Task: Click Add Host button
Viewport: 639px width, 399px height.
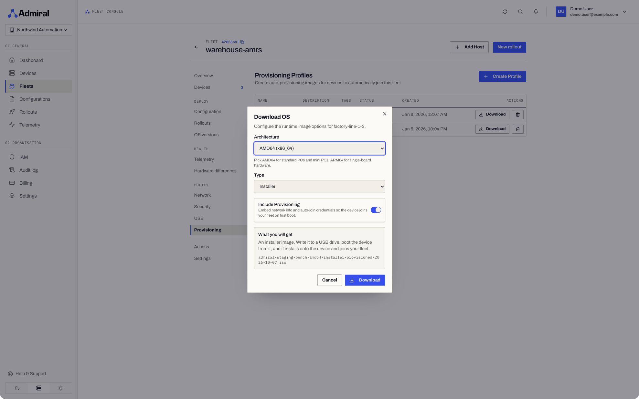Action: 469,47
